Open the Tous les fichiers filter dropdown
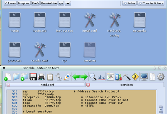Screen dimensions: 167x114 click(x=151, y=3)
